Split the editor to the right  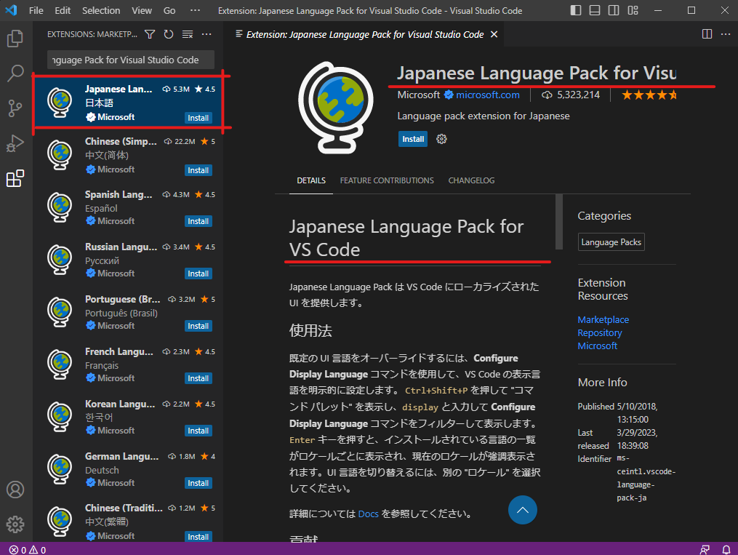click(707, 34)
